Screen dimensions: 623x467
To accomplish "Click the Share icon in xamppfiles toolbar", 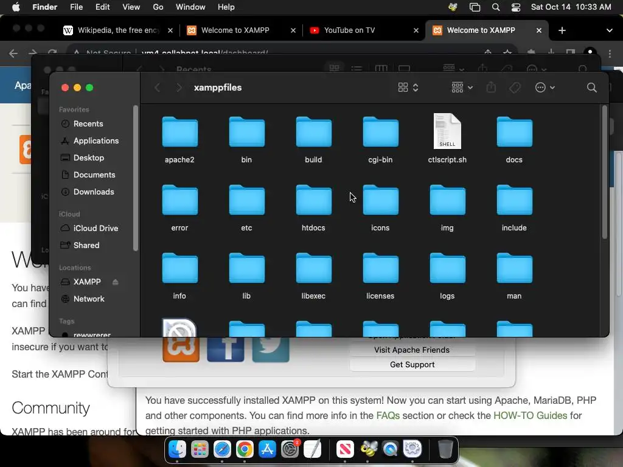I will pyautogui.click(x=491, y=87).
